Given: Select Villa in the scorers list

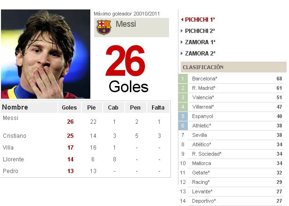Looking at the screenshot, I should pyautogui.click(x=8, y=148).
